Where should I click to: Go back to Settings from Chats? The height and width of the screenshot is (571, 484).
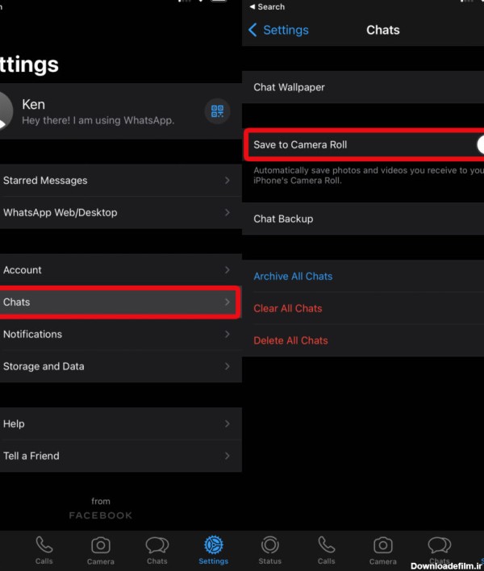point(278,30)
